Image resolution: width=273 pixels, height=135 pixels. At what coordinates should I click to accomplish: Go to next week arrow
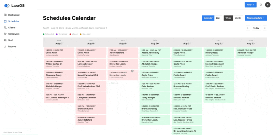[x=264, y=28]
